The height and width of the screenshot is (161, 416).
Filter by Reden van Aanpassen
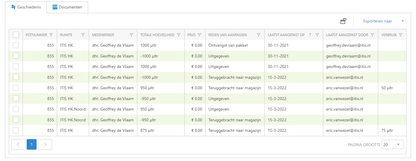click(258, 35)
